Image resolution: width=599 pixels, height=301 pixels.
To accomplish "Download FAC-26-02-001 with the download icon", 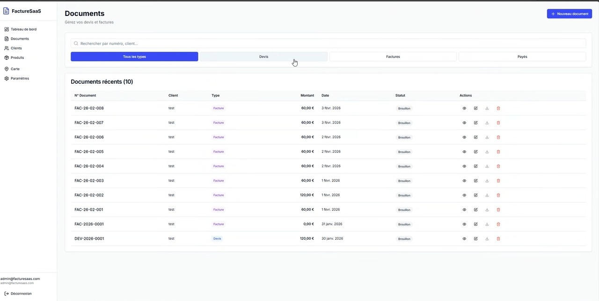I will pos(487,210).
